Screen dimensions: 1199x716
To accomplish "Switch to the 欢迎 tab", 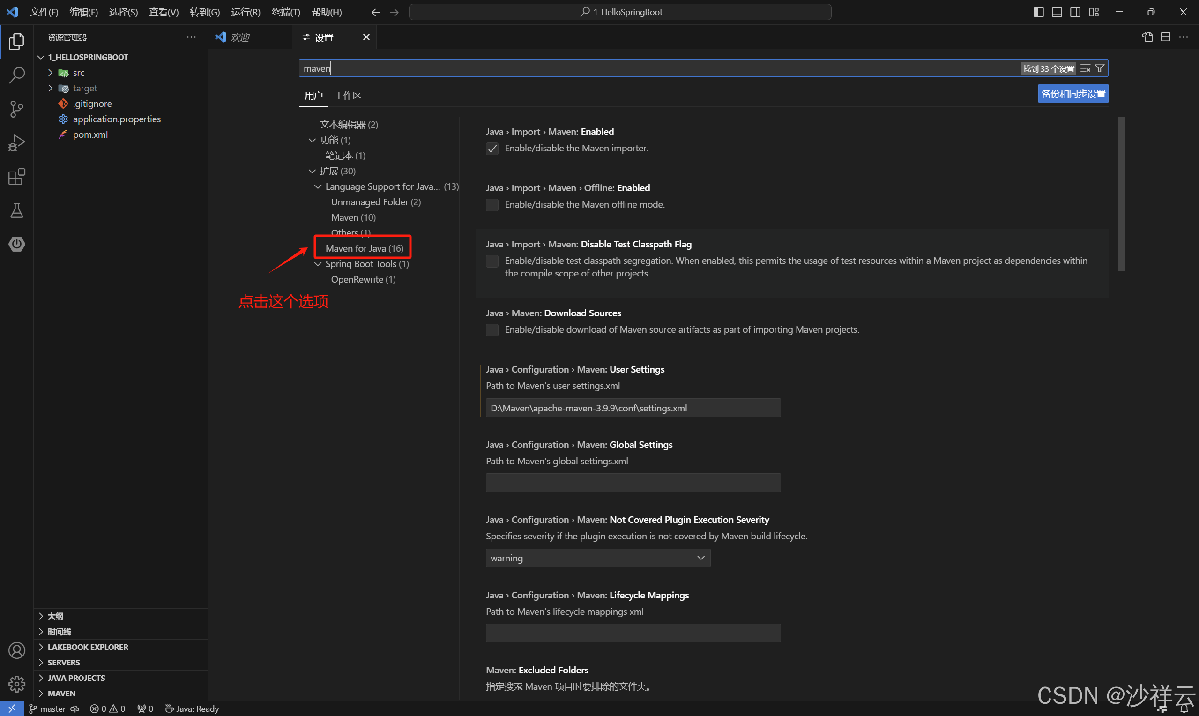I will coord(250,37).
